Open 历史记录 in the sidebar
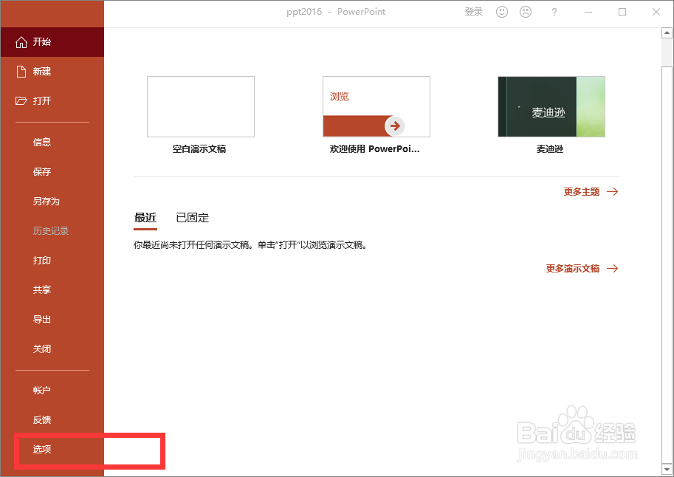The width and height of the screenshot is (674, 477). point(52,231)
